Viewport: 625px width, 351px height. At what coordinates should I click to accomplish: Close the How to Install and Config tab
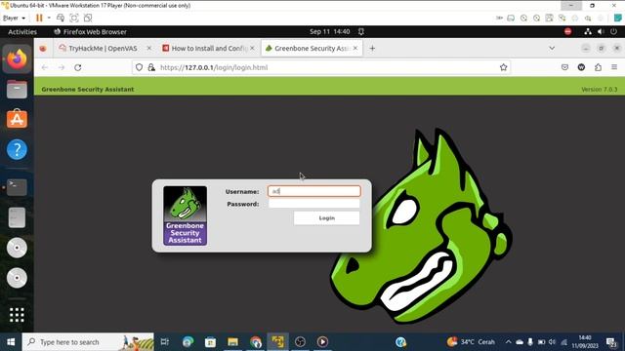click(252, 48)
